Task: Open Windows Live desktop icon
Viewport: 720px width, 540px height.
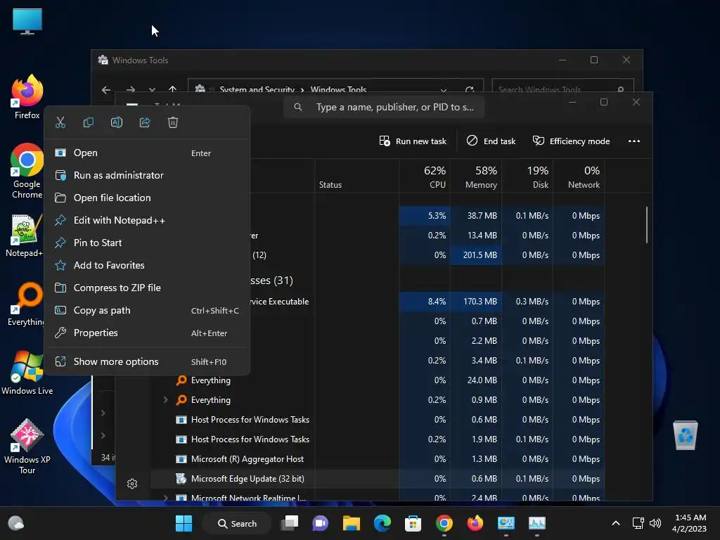Action: (27, 373)
